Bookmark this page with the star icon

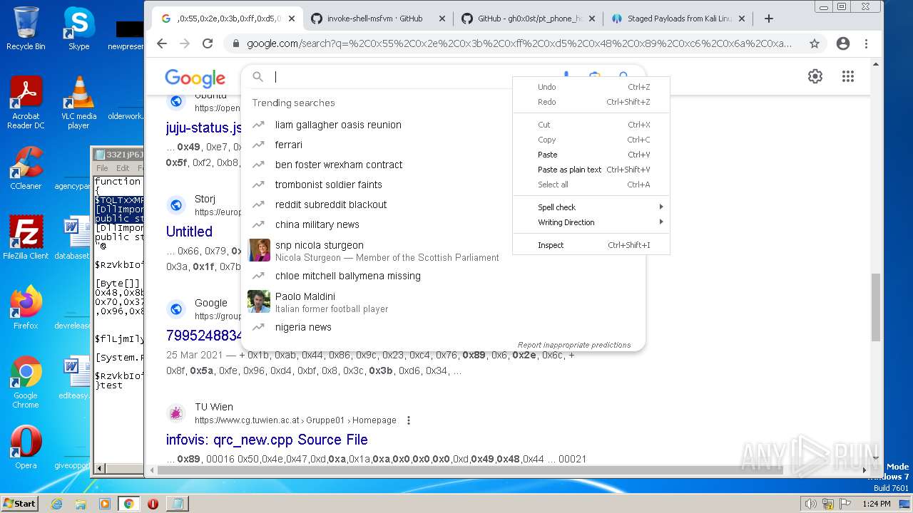click(814, 43)
